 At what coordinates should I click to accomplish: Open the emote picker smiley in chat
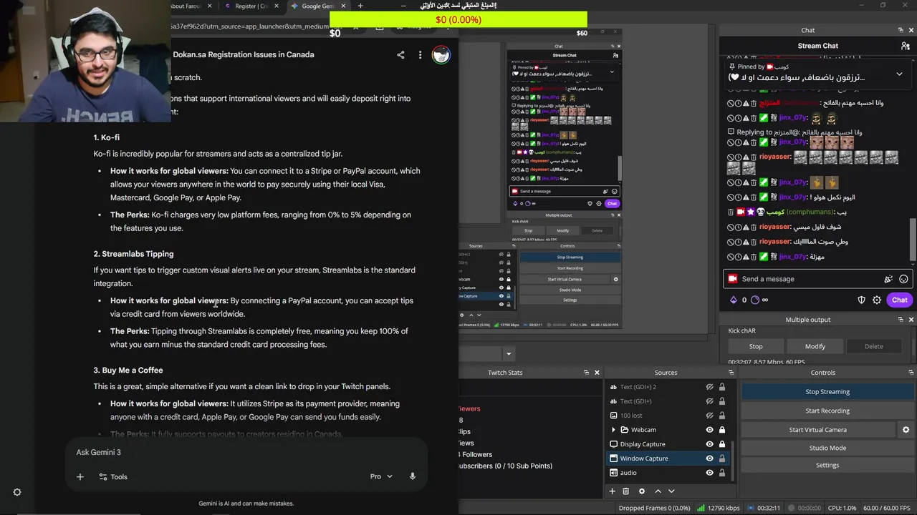pyautogui.click(x=903, y=279)
